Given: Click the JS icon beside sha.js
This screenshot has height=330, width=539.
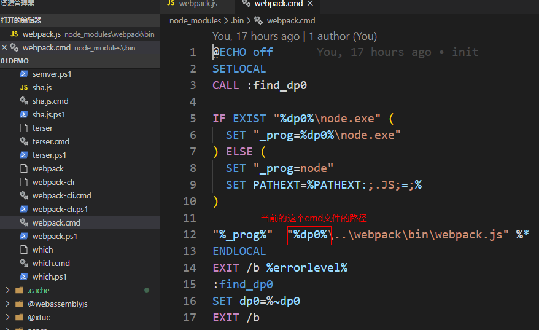Looking at the screenshot, I should coord(24,87).
